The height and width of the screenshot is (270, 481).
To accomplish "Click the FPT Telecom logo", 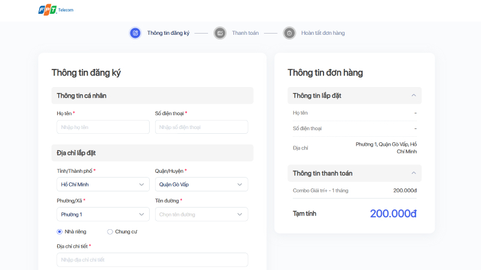I will click(56, 10).
